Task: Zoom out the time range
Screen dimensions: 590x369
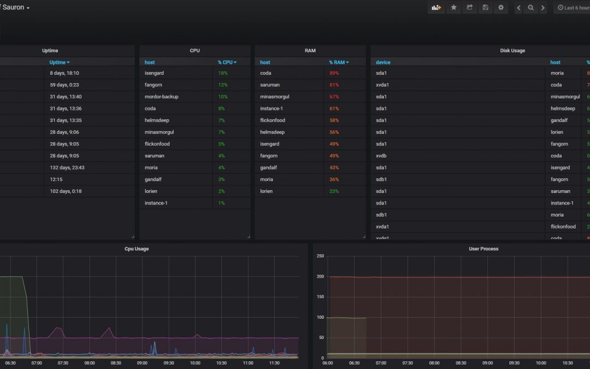Action: tap(530, 8)
